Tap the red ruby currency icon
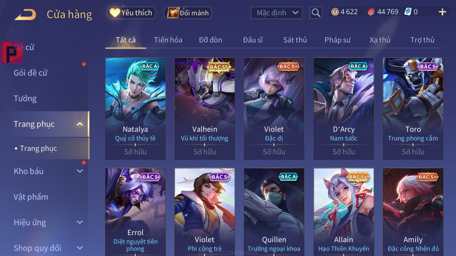Screen dimensions: 456x256 point(371,12)
